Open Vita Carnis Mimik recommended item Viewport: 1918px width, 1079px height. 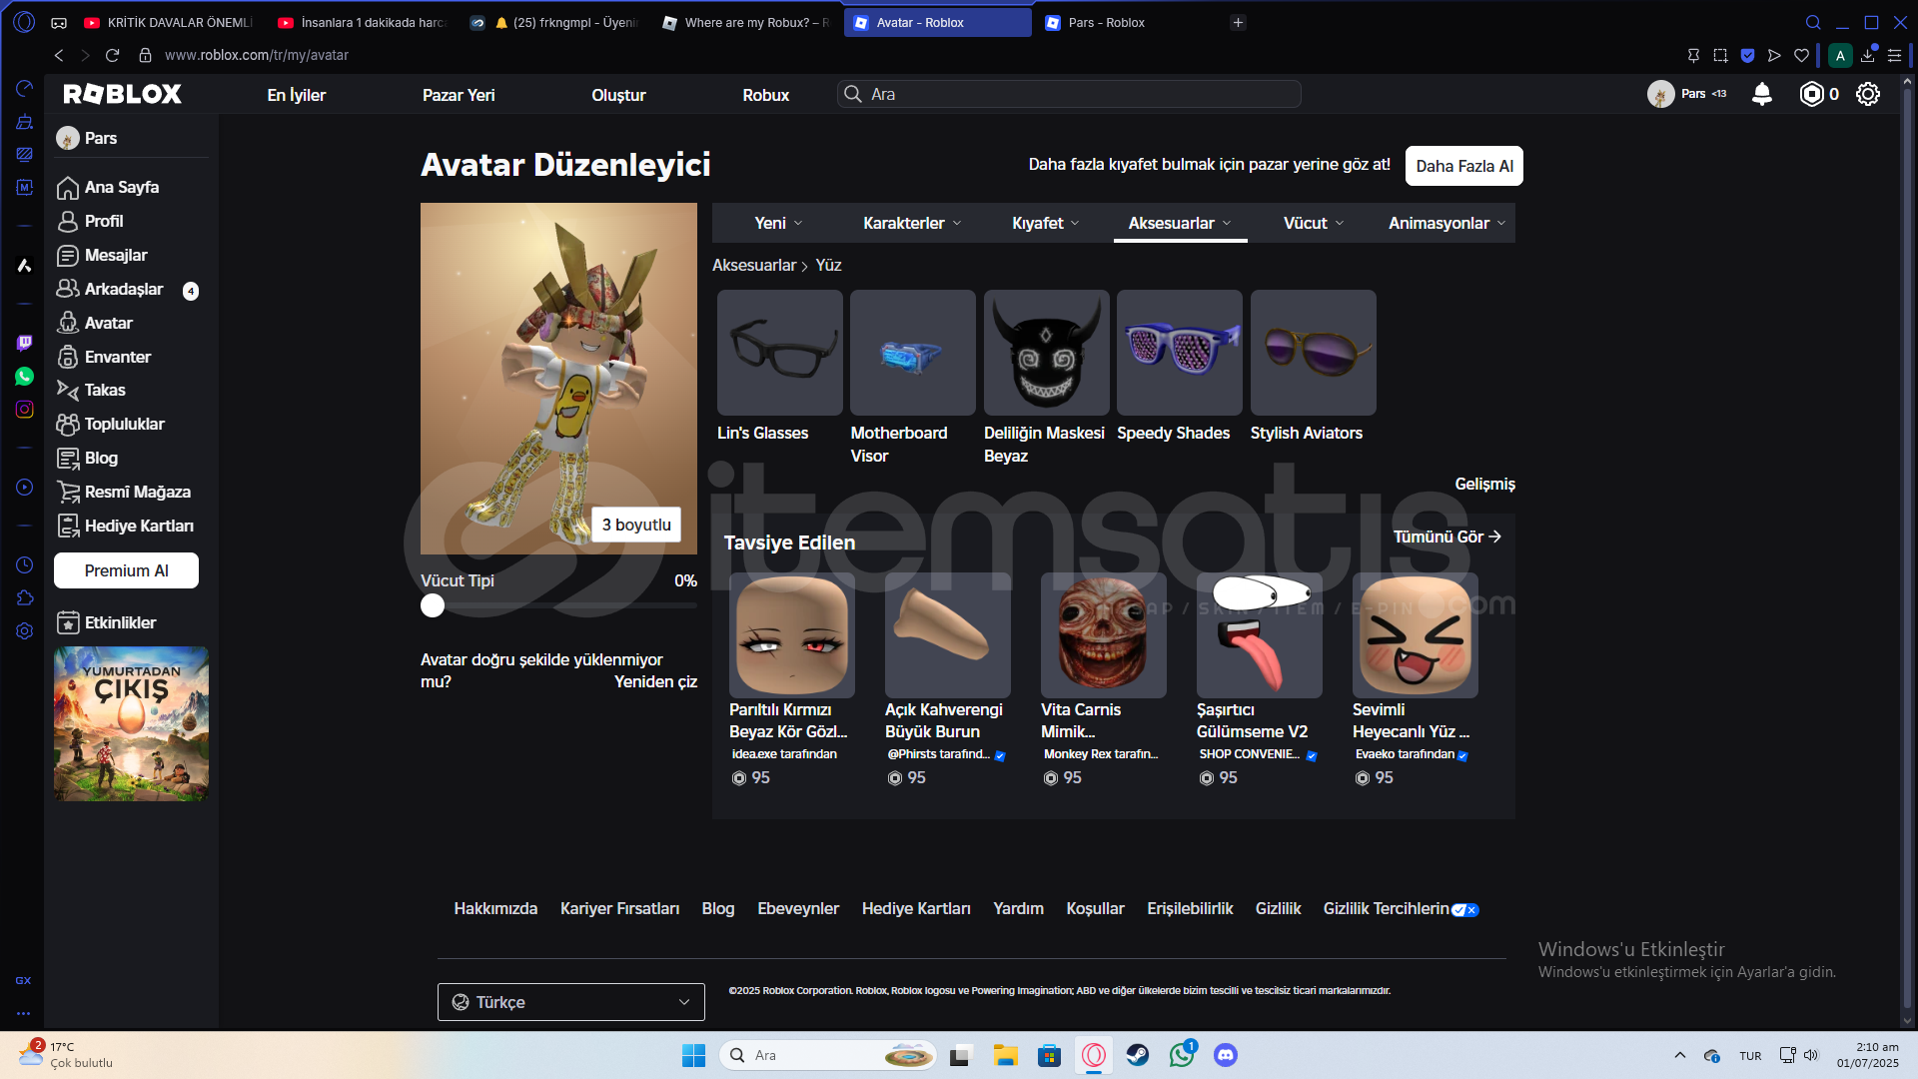pyautogui.click(x=1104, y=635)
